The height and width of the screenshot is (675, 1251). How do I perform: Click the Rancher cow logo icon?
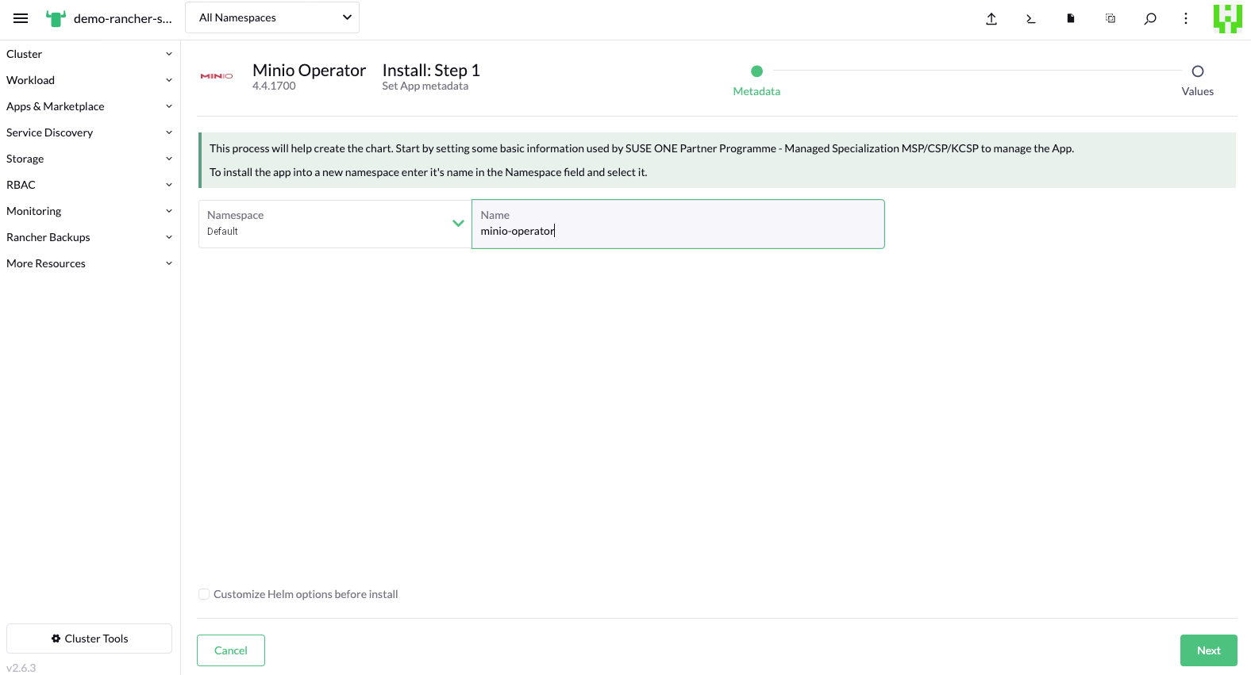click(x=56, y=18)
